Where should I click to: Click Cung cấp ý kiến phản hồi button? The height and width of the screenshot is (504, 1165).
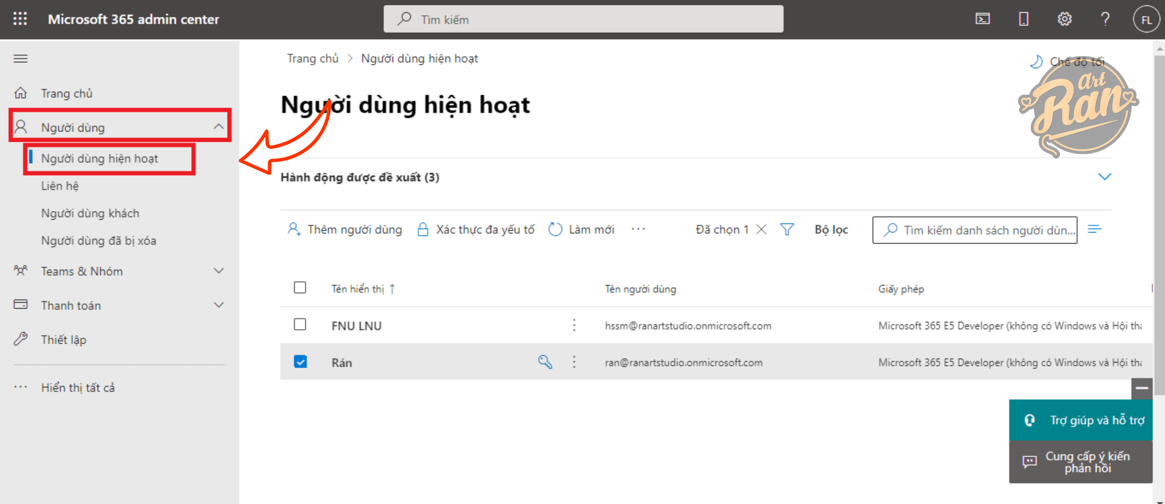point(1081,462)
